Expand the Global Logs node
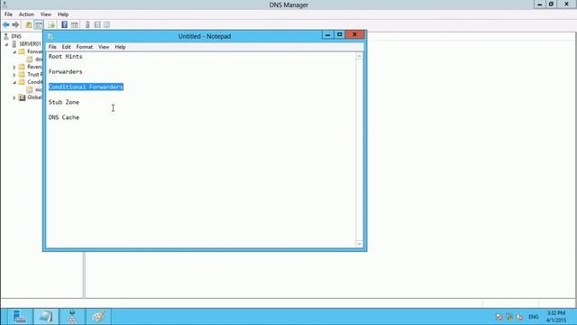 coord(14,97)
